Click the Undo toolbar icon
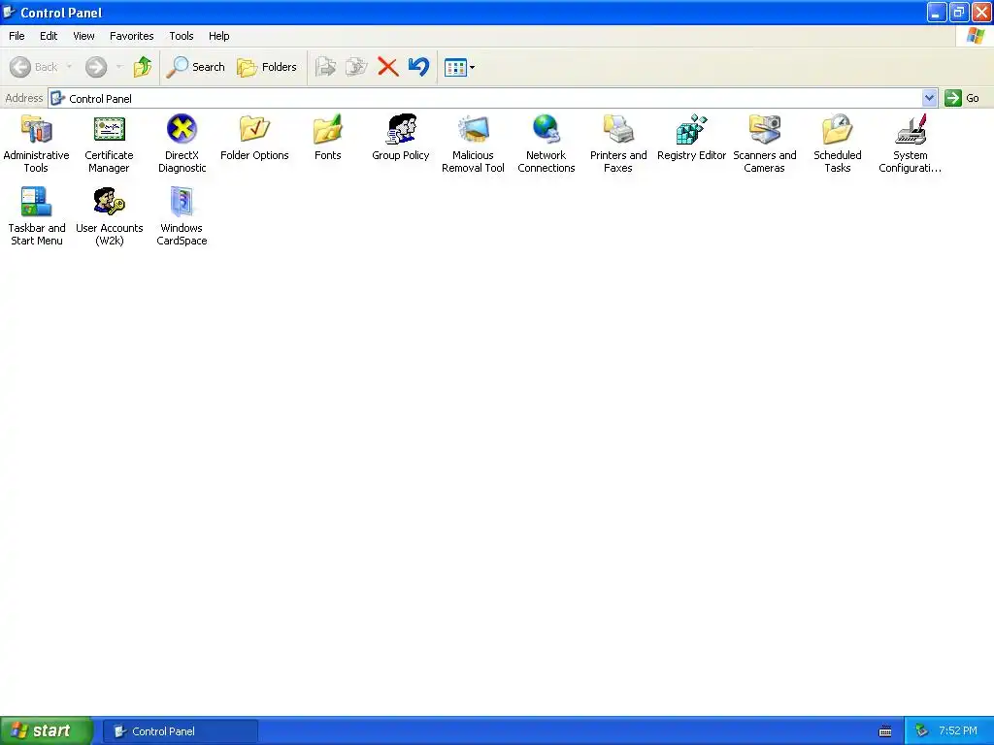The image size is (994, 745). [x=418, y=67]
